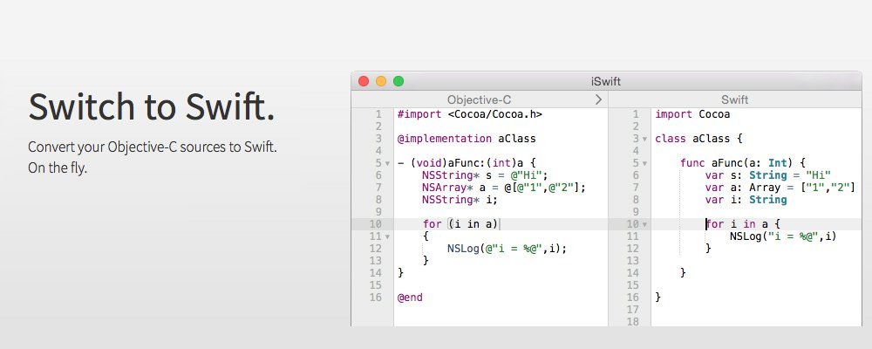Click the 'func aFunc(a: Int) {' line

tap(743, 163)
